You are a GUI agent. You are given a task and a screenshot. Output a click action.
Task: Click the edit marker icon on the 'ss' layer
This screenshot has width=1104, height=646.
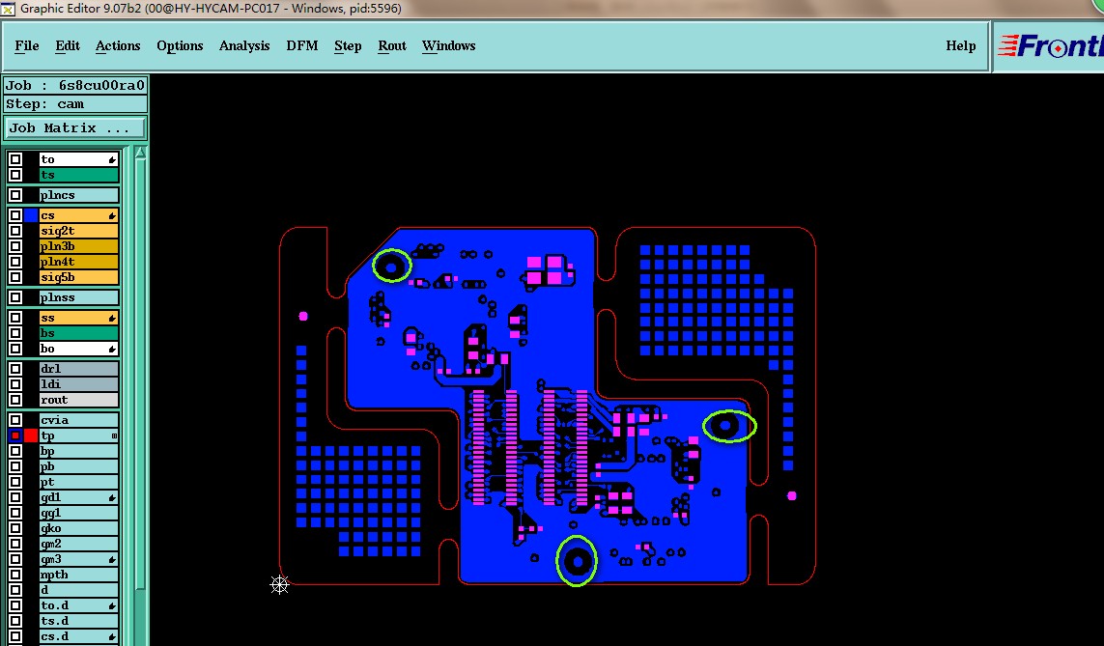(x=112, y=318)
